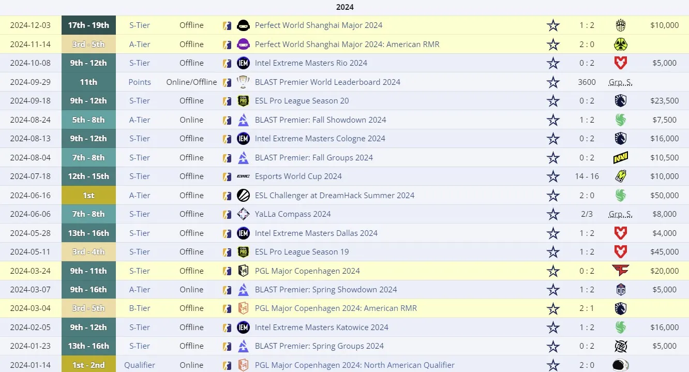Click the $50,000 prize value
The width and height of the screenshot is (689, 372).
[665, 196]
